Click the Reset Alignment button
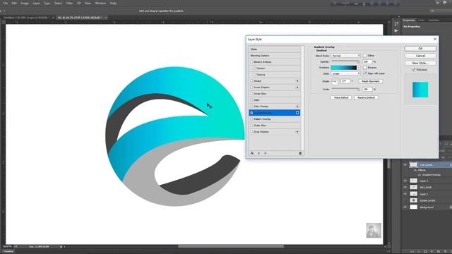452x254 pixels. click(370, 81)
